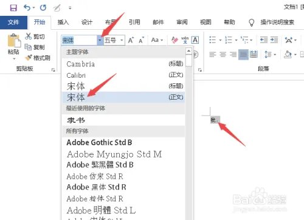304x220 pixels.
Task: Choose 宋体 (标题) theme font
Action: [x=123, y=86]
